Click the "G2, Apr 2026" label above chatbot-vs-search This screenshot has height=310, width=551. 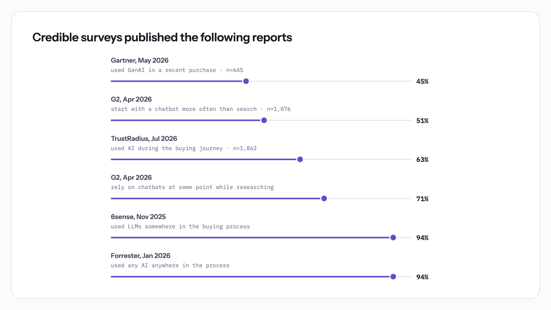pyautogui.click(x=131, y=100)
